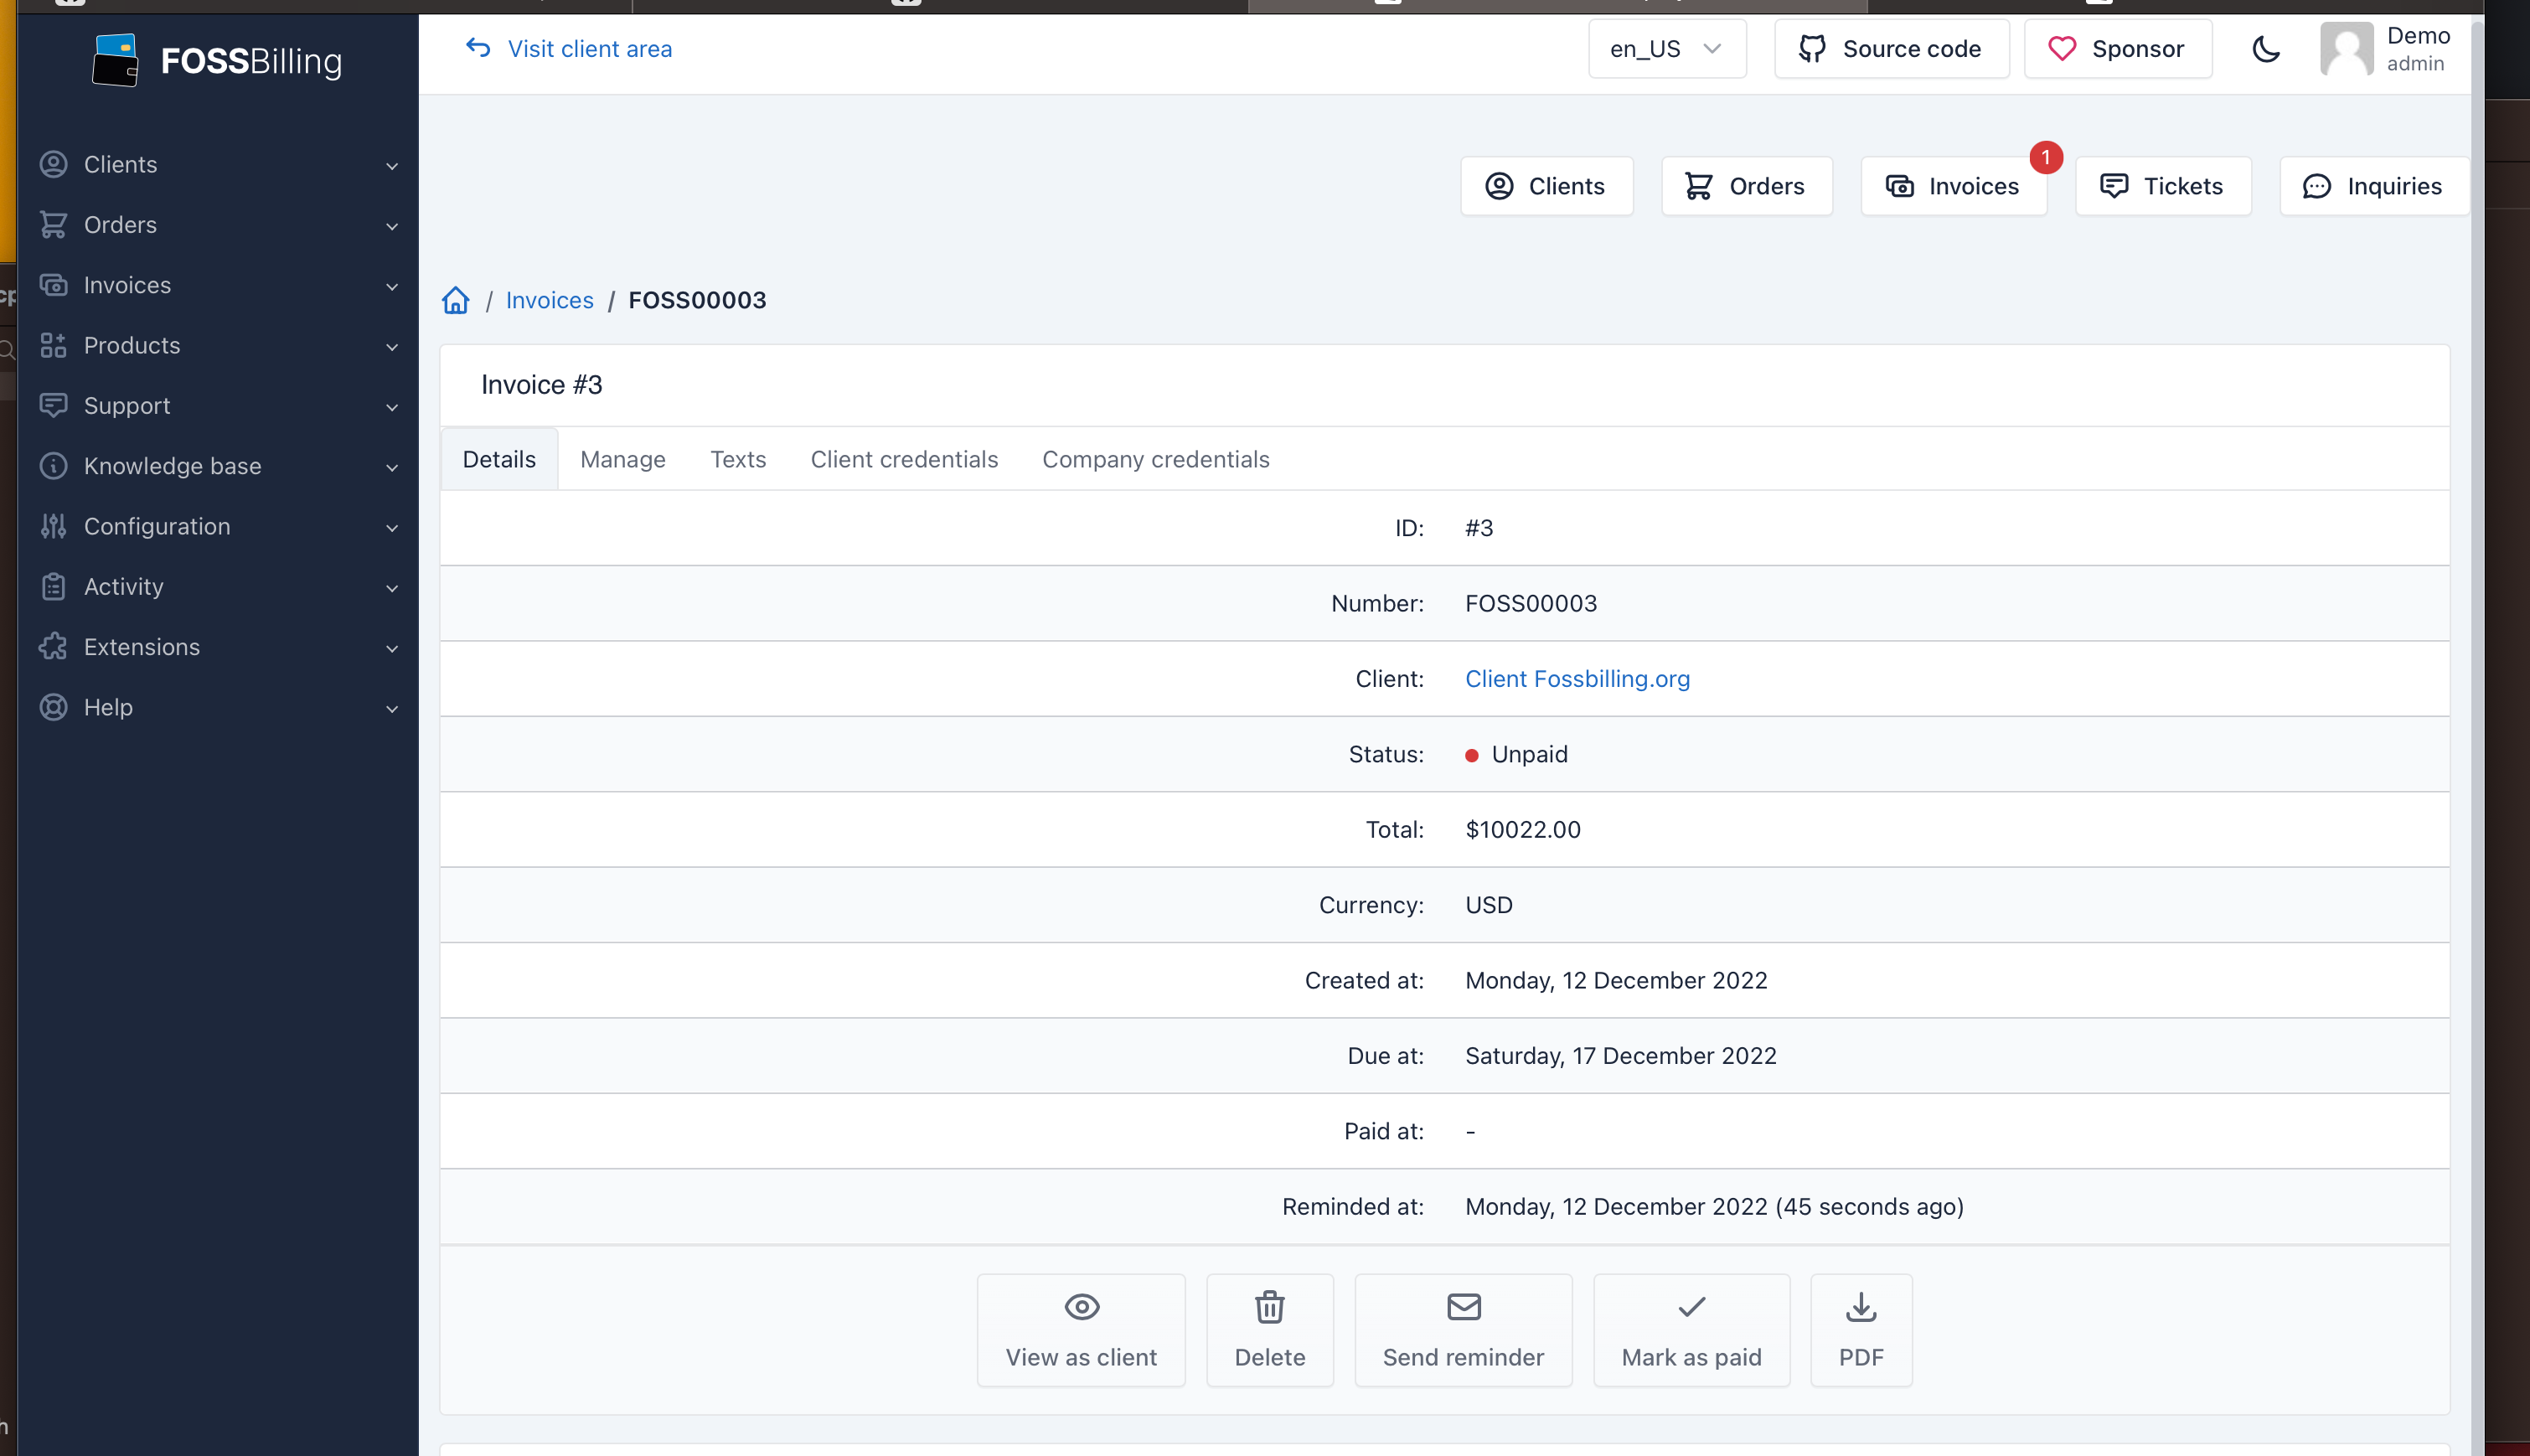2530x1456 pixels.
Task: Open Invoices quick button with notification badge
Action: click(1953, 186)
